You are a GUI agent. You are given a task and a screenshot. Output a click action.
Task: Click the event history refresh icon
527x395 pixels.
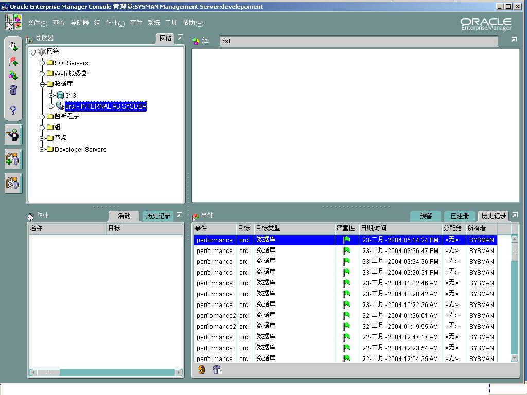(201, 370)
